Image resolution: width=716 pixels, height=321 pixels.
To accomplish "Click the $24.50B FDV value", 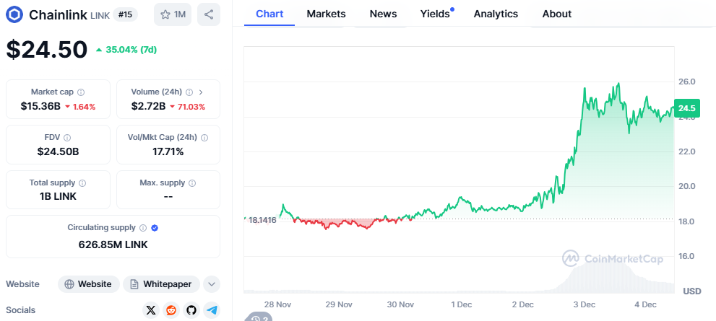I will pos(58,151).
